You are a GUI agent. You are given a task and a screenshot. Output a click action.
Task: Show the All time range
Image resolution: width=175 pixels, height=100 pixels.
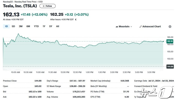pos(58,26)
